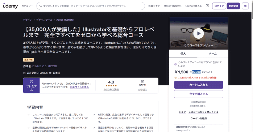Image resolution: width=253 pixels, height=132 pixels.
Task: Switch to the 個人 tab
Action: (183, 54)
